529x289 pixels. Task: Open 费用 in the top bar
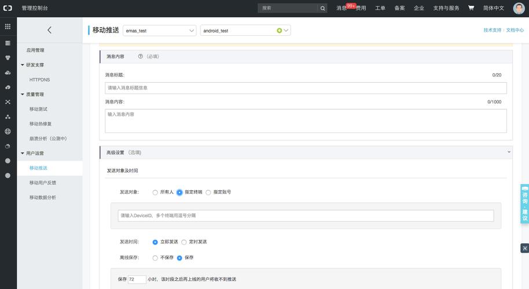(361, 8)
